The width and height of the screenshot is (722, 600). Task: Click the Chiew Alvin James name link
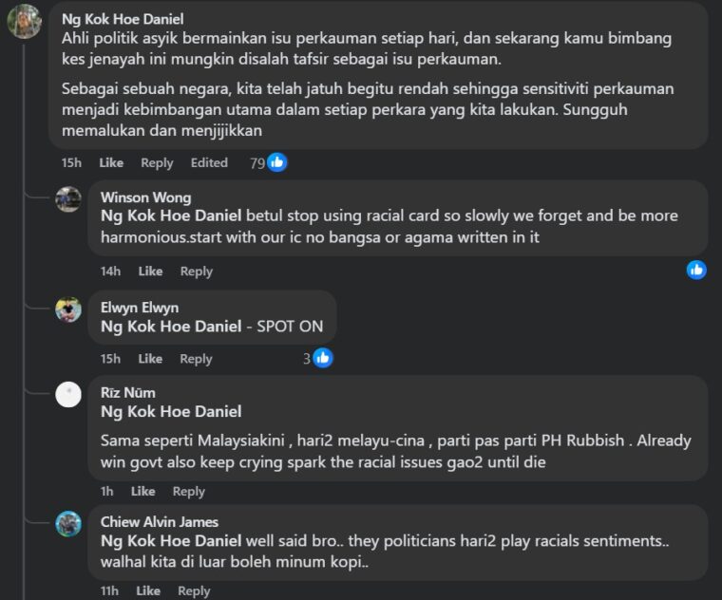[x=159, y=522]
